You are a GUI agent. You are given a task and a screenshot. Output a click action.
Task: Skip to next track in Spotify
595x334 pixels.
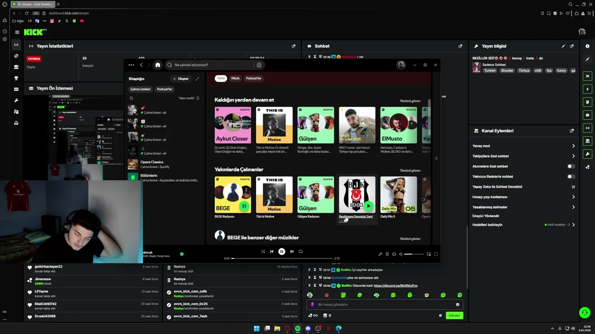pos(291,251)
